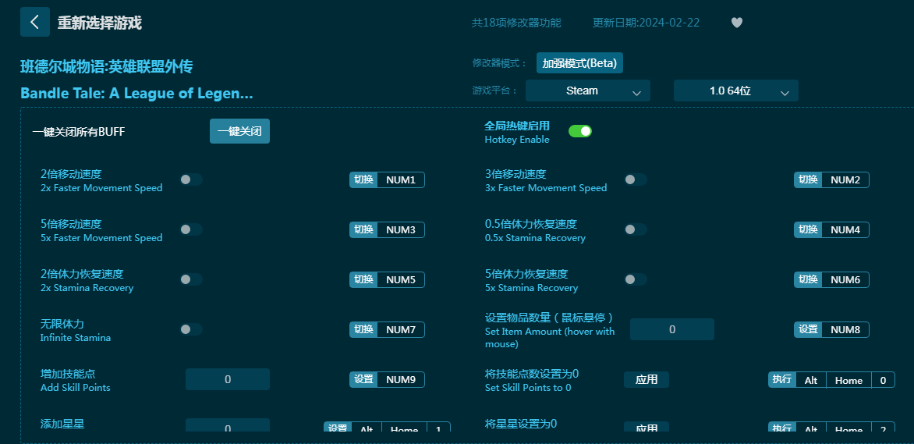The image size is (914, 444).
Task: Click the back arrow icon
Action: tap(34, 22)
